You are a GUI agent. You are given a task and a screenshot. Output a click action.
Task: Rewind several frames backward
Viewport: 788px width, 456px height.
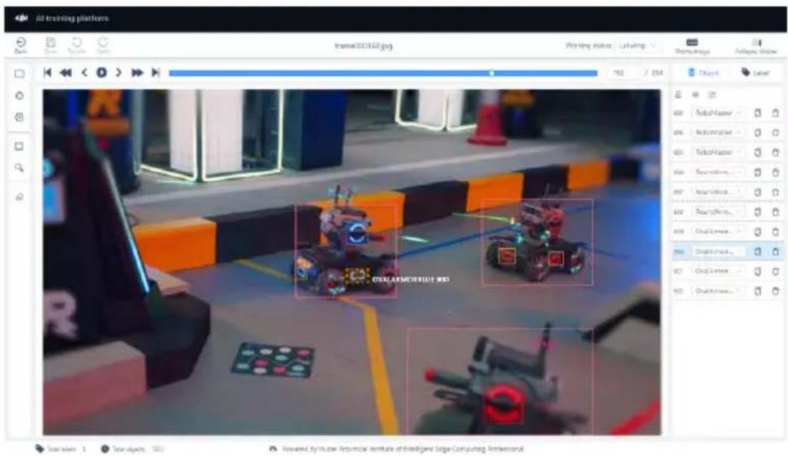(66, 72)
